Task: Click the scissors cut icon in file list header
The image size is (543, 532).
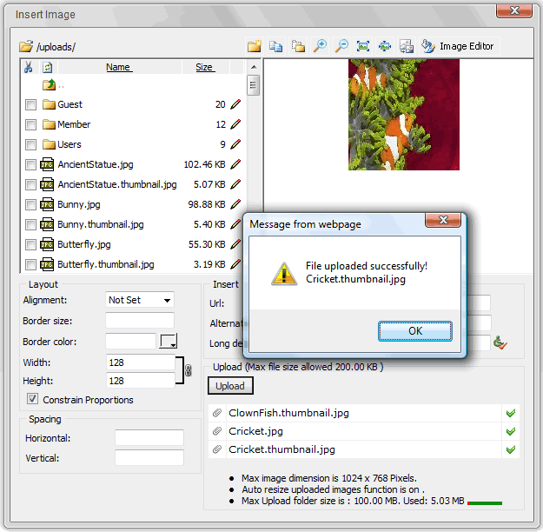Action: (x=29, y=67)
